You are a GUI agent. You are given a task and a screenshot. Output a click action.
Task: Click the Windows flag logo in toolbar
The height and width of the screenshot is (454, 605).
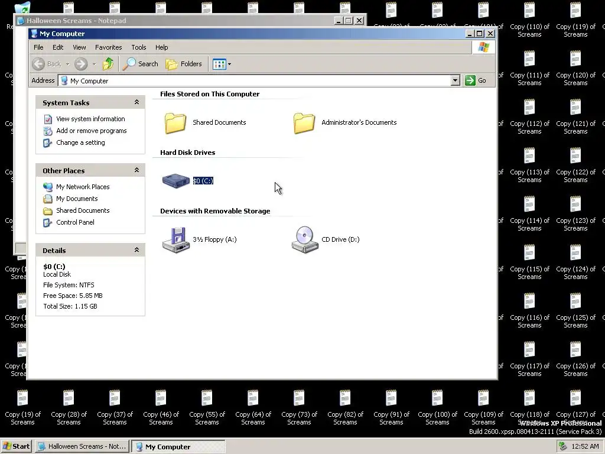click(483, 47)
